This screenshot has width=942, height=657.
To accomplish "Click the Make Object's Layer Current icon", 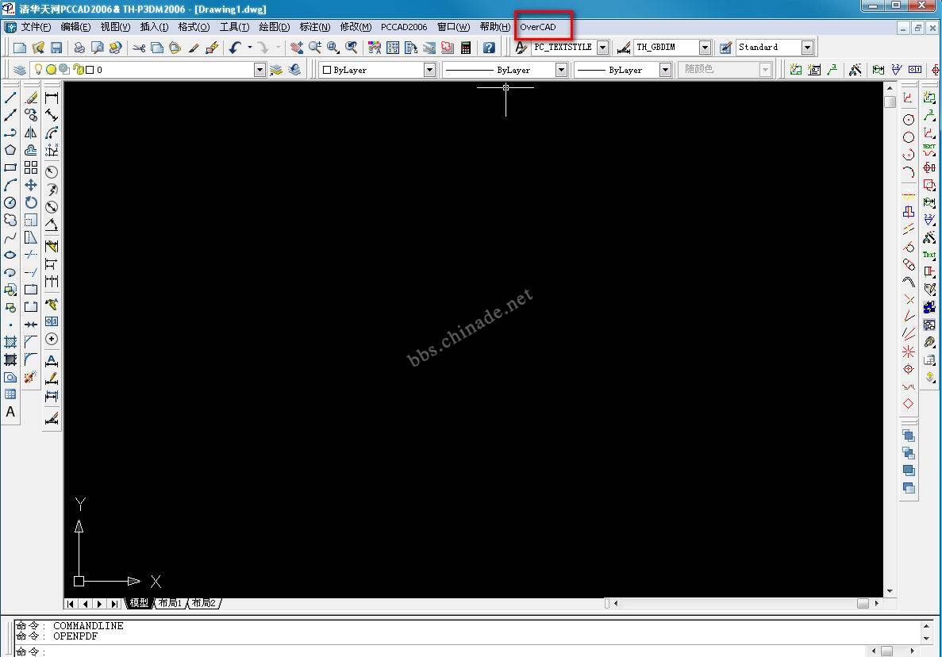I will pos(275,70).
